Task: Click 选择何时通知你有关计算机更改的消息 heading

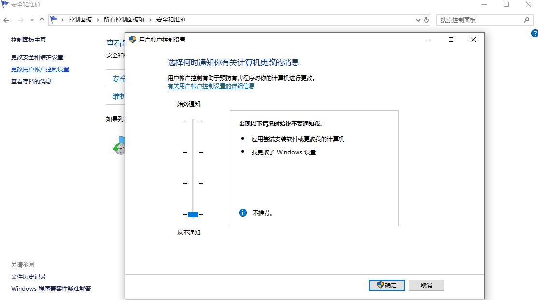Action: pos(233,62)
